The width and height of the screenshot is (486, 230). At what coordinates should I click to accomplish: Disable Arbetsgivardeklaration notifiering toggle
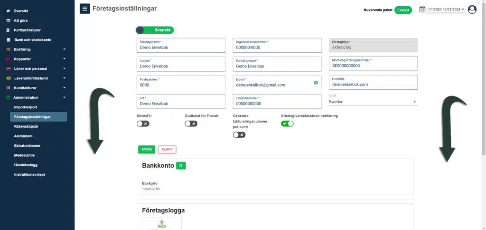(287, 124)
